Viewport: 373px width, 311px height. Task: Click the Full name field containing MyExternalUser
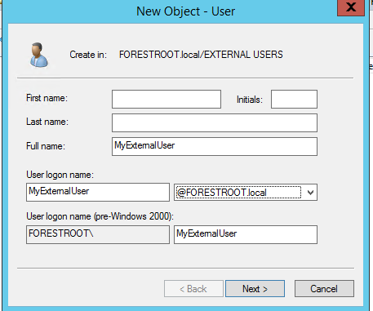tap(215, 147)
